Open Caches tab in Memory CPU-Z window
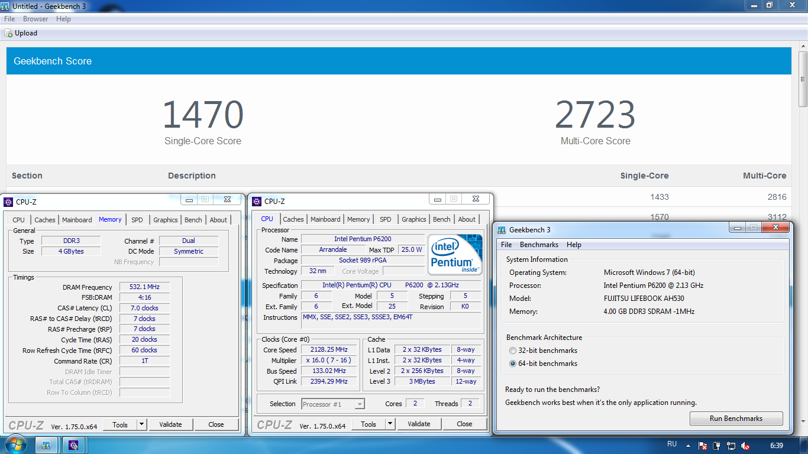Screen dimensions: 808x454 (44, 220)
